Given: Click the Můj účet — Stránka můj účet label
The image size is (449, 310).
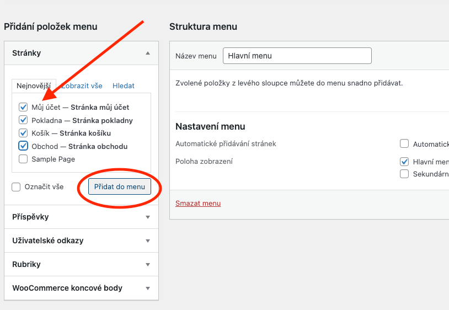Looking at the screenshot, I should tap(81, 108).
